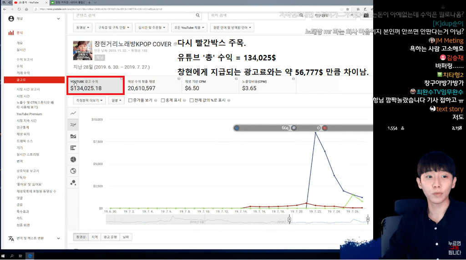Click the 번역 및 텍스트 변환 translate icon
466x260 pixels.
11,238
